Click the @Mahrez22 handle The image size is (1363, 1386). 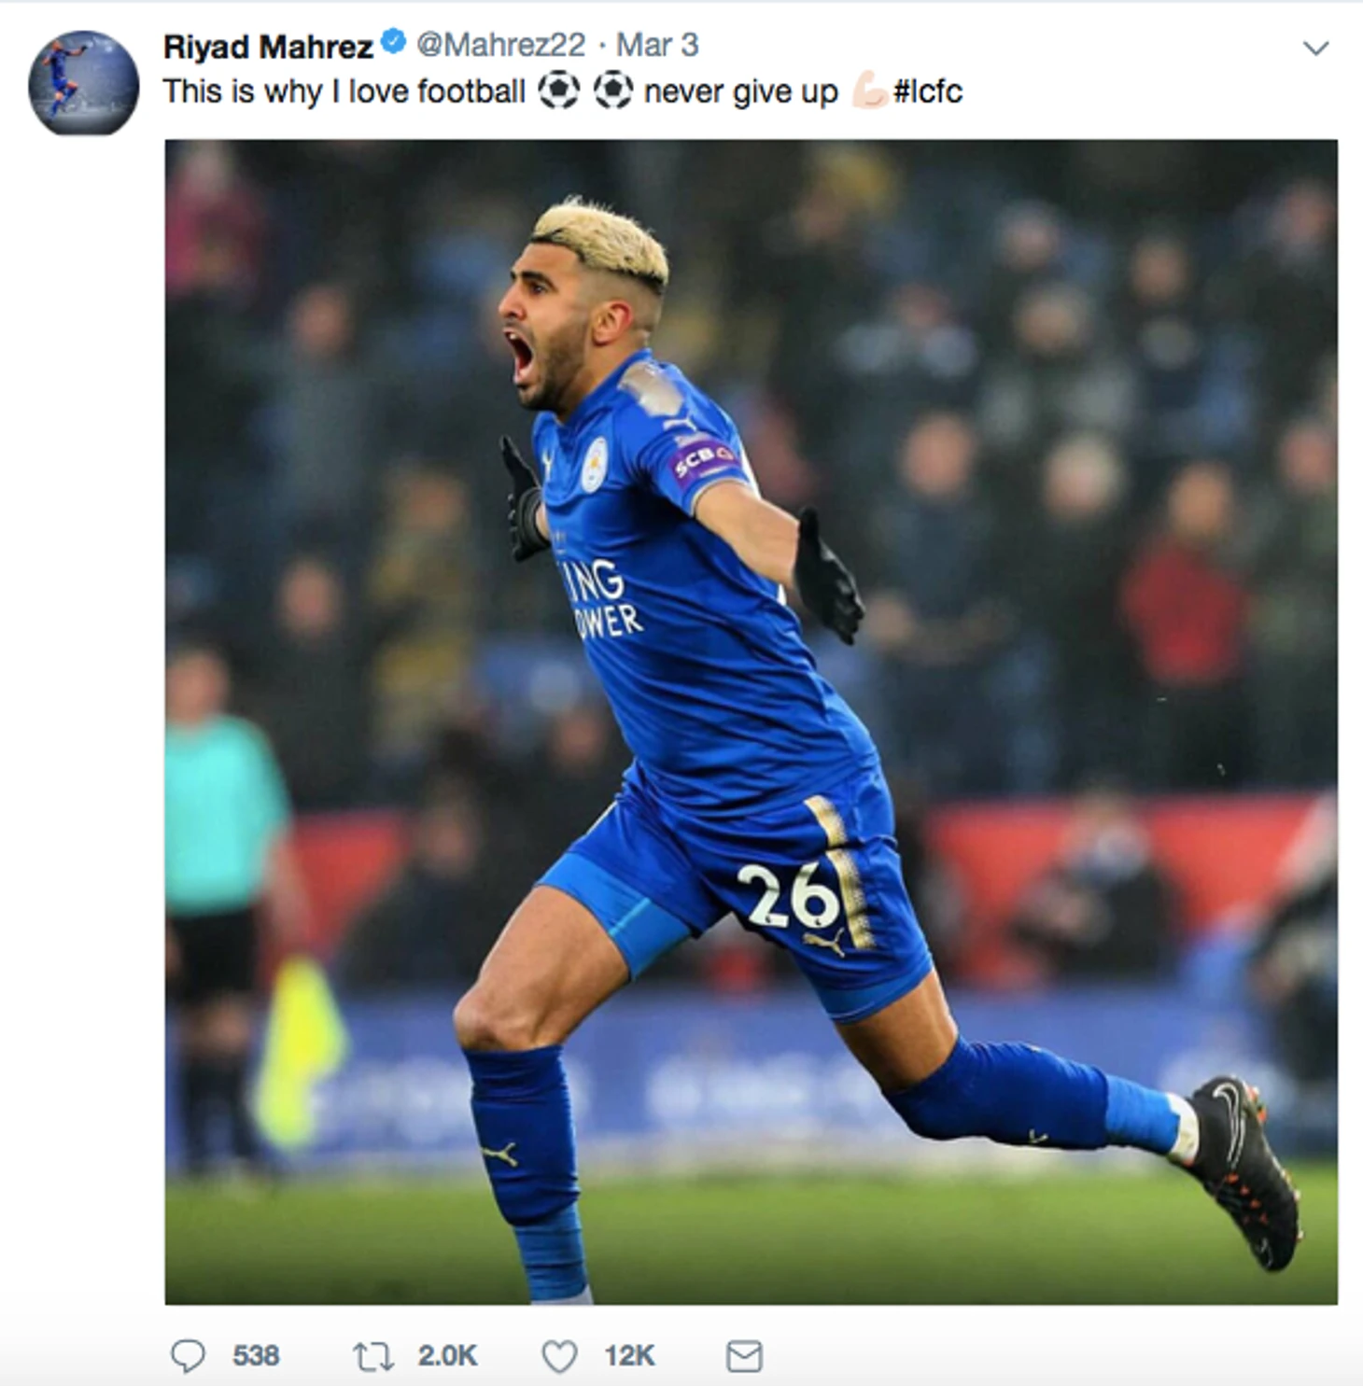[x=500, y=45]
